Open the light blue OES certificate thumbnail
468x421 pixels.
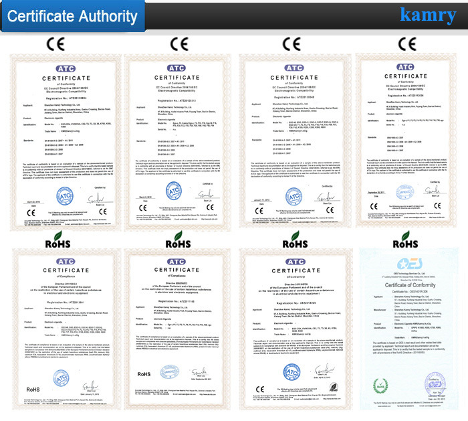click(x=409, y=329)
